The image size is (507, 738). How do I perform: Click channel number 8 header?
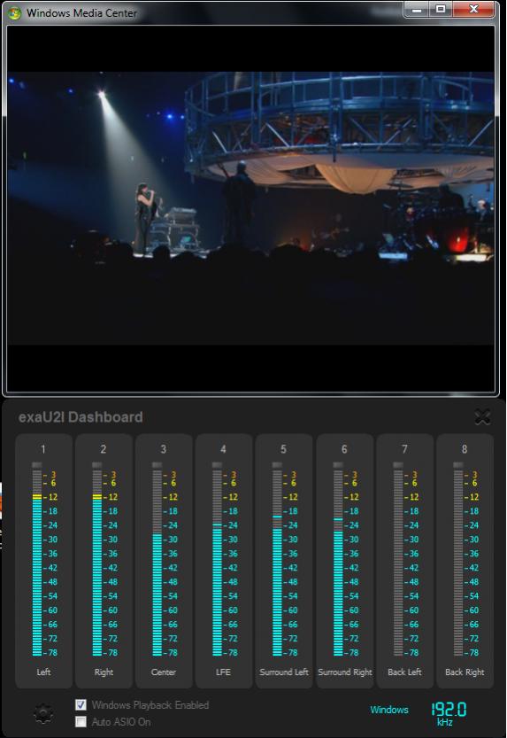[x=465, y=449]
